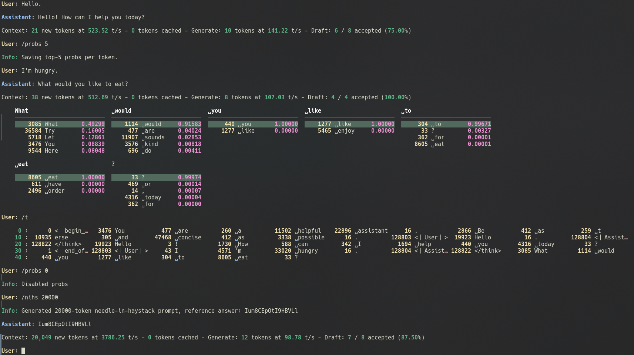The image size is (634, 355).
Task: Select the '␣enjoy' alternative token row
Action: click(349, 130)
